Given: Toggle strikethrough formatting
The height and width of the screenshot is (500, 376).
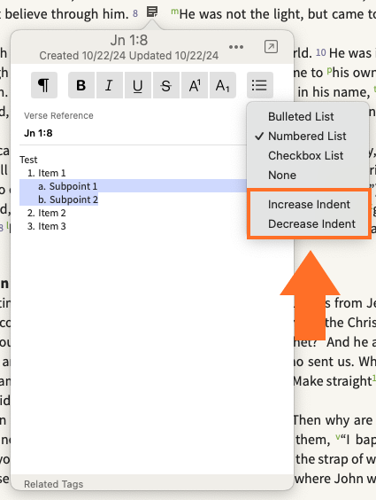Looking at the screenshot, I should [165, 85].
